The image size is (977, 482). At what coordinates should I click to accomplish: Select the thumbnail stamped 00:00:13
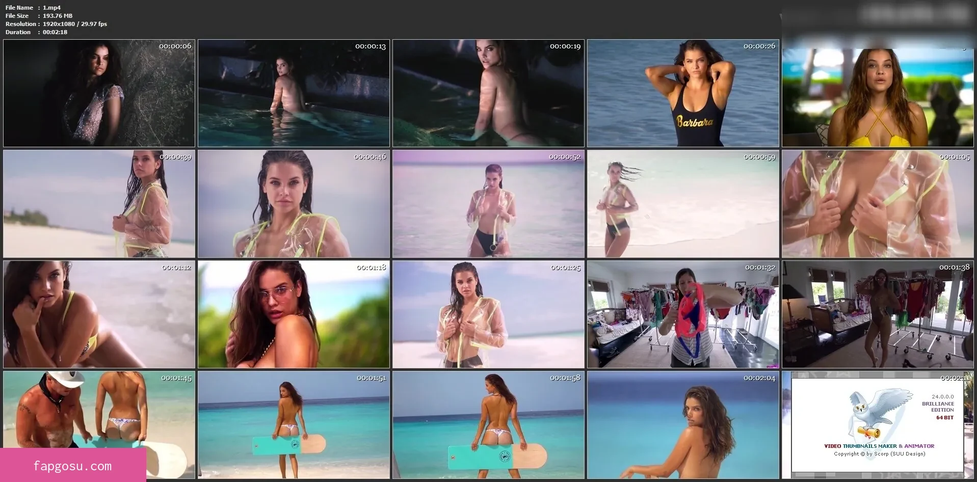click(294, 93)
